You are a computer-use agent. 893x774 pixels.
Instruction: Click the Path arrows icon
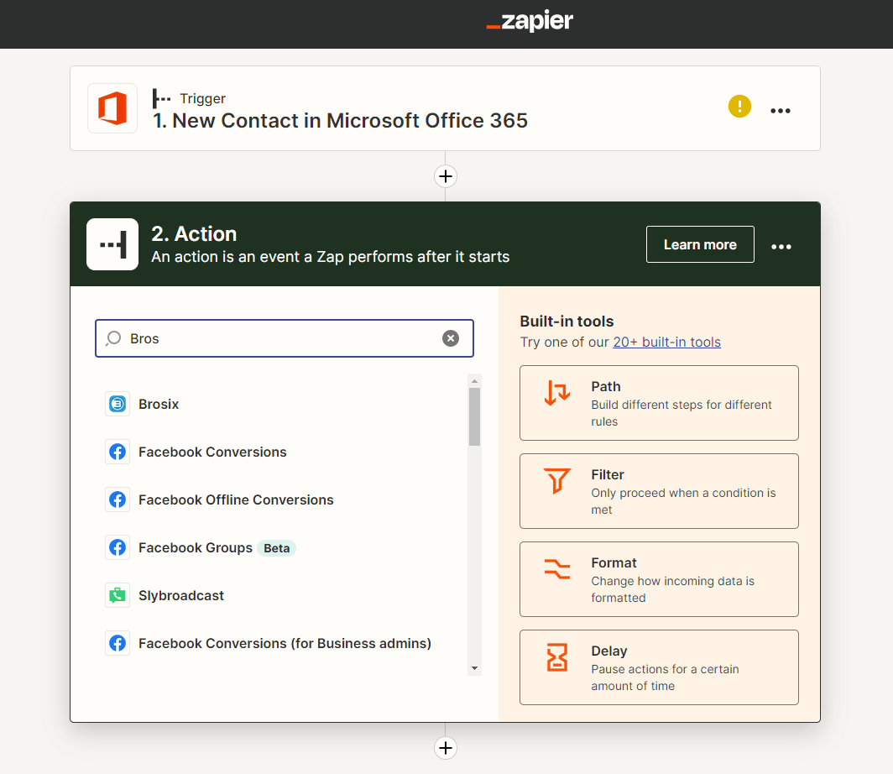557,393
